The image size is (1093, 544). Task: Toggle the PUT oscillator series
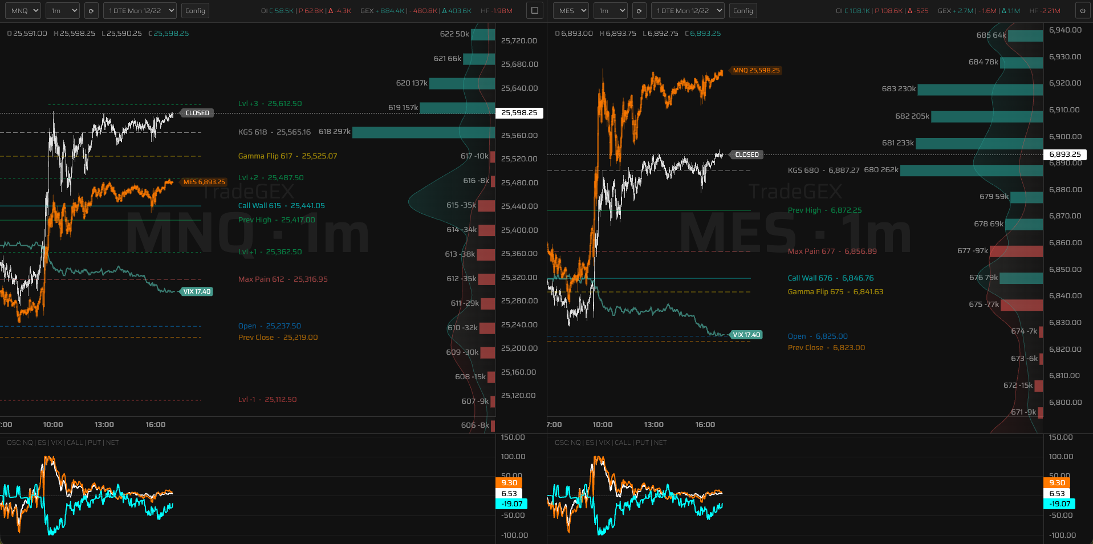[x=94, y=442]
